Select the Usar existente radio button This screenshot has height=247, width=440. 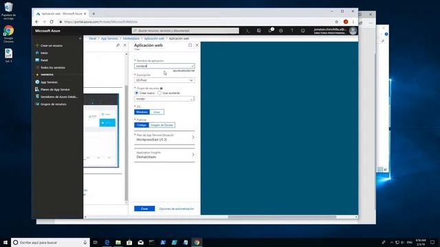(159, 93)
